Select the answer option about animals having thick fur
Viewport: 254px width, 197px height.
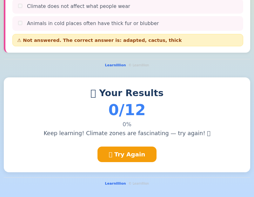pyautogui.click(x=93, y=23)
